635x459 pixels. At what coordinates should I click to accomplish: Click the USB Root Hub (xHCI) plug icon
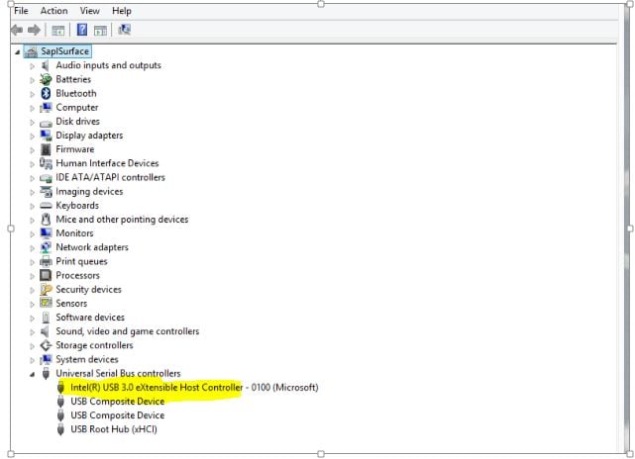pos(60,429)
